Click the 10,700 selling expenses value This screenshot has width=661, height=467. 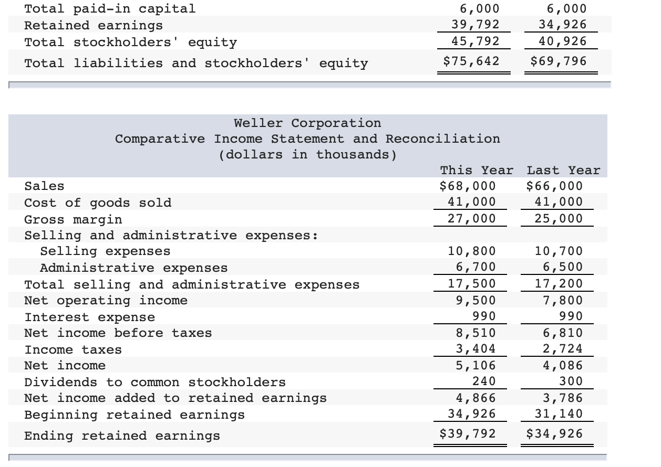(x=559, y=251)
